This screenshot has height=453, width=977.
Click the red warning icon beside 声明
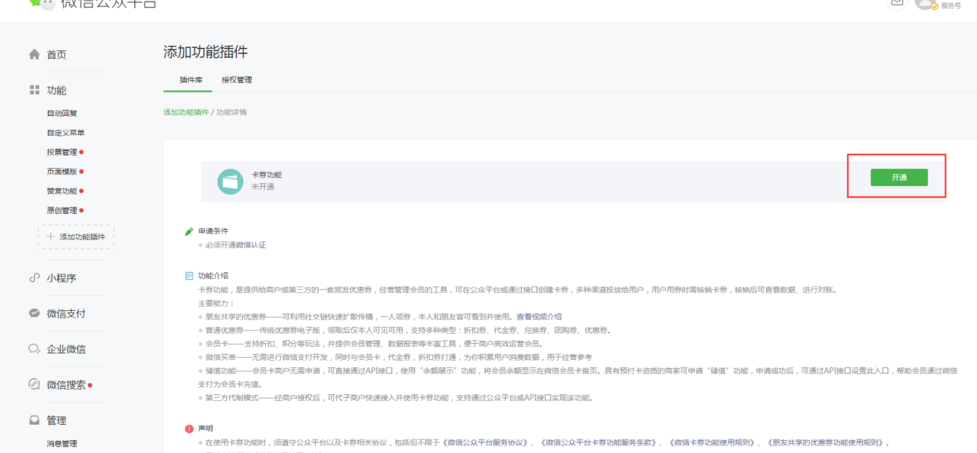190,429
